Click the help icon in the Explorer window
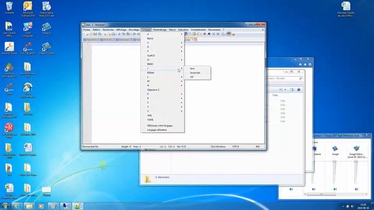This screenshot has width=374, height=210. 299,90
